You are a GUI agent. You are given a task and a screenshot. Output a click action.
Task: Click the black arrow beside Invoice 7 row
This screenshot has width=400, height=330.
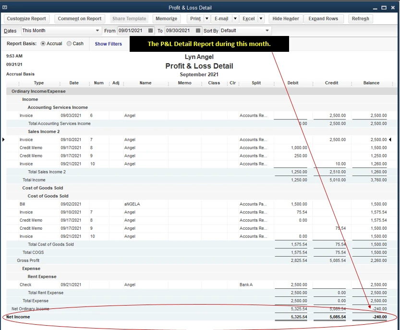pos(2,139)
